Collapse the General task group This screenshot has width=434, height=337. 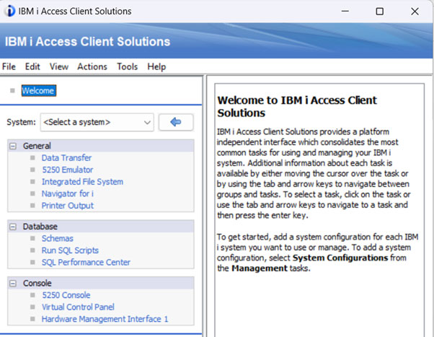(12, 146)
